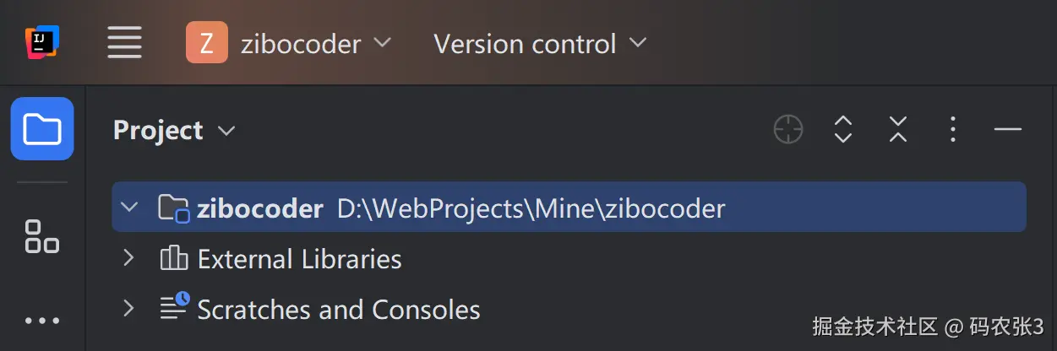Open the Version control dropdown

[x=540, y=43]
